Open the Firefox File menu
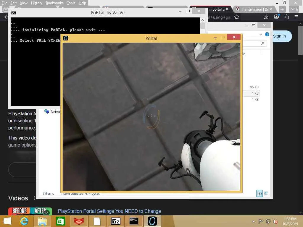The height and width of the screenshot is (227, 303). coord(4,3)
